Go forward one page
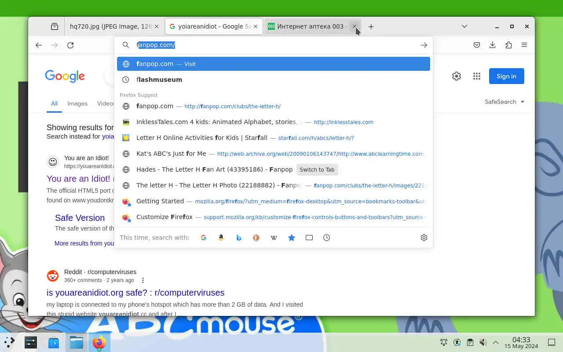This screenshot has height=352, width=563. tap(55, 45)
